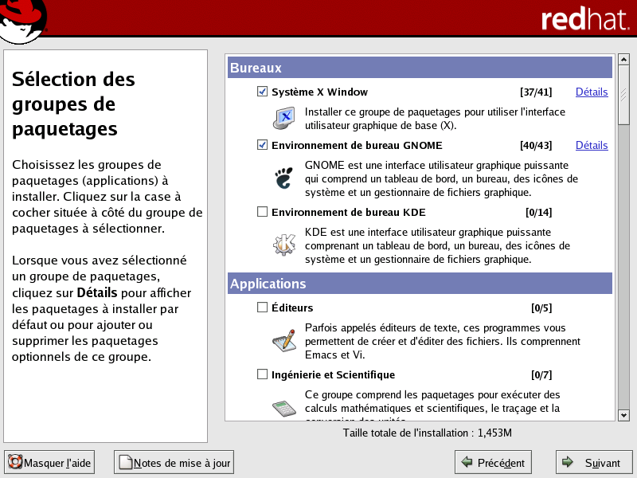The width and height of the screenshot is (637, 478).
Task: Hide help with Masquer l'aide
Action: point(49,463)
